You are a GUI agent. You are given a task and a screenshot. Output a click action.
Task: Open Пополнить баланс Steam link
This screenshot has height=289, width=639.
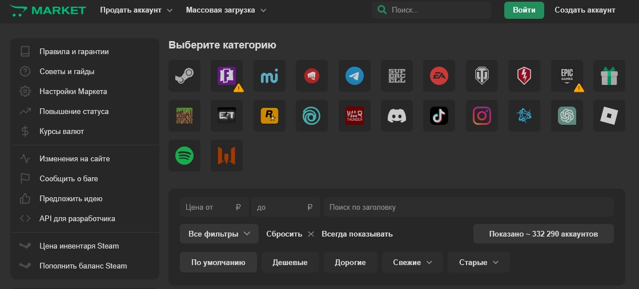click(x=85, y=266)
